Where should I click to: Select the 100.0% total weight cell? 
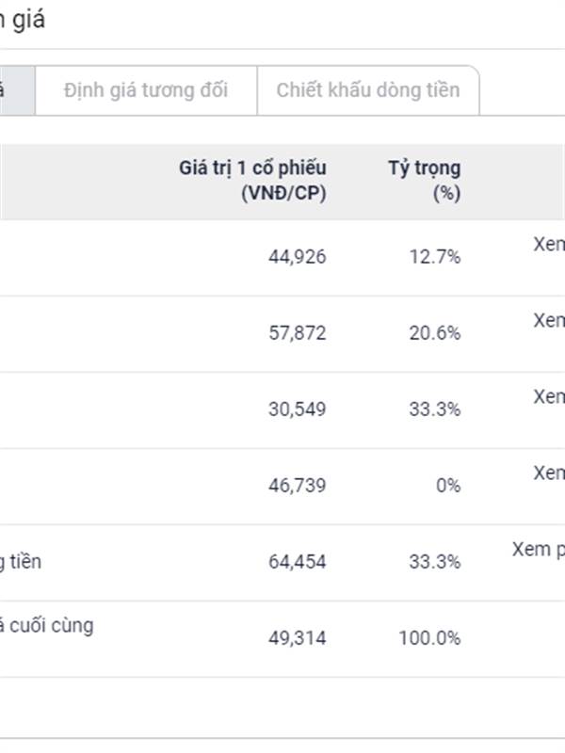click(429, 638)
